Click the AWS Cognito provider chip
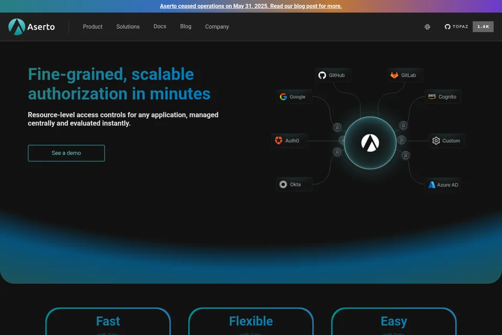The height and width of the screenshot is (335, 502). click(x=443, y=97)
